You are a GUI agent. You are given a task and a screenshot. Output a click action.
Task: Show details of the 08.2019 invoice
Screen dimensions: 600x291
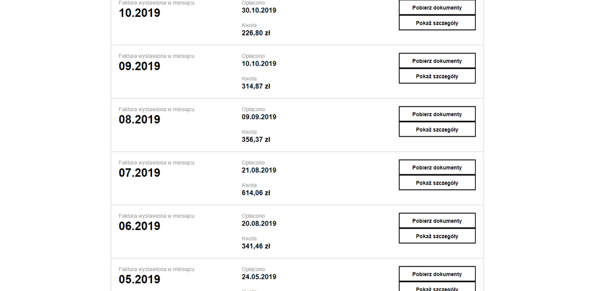[437, 129]
